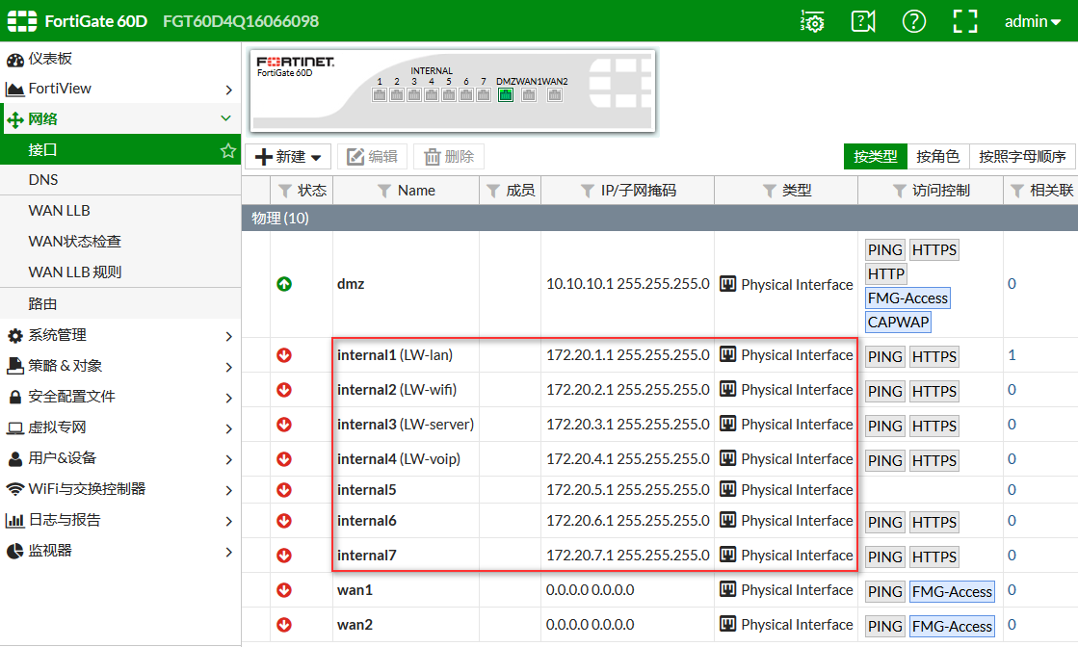
Task: Filter the 状态 column with funnel icon
Action: [x=284, y=191]
